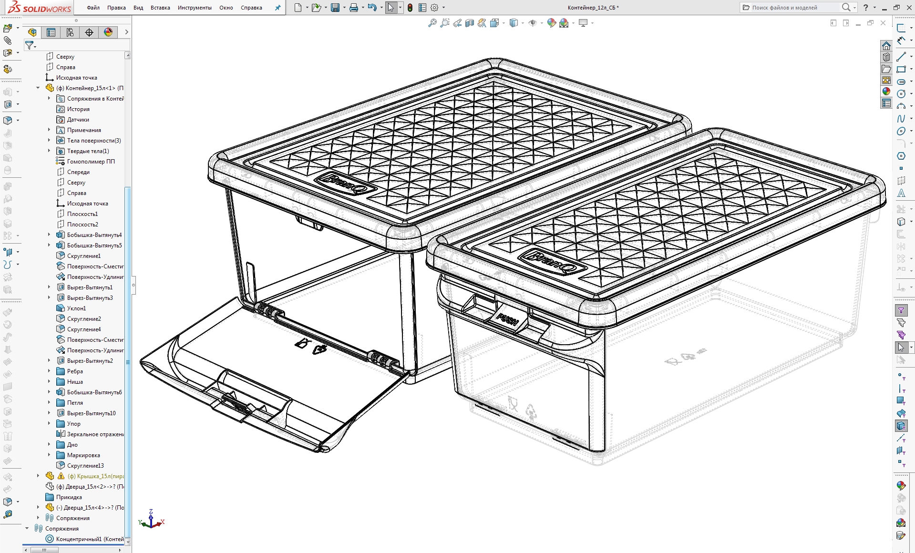This screenshot has height=553, width=915.
Task: Open the file properties list icon
Action: 422,8
